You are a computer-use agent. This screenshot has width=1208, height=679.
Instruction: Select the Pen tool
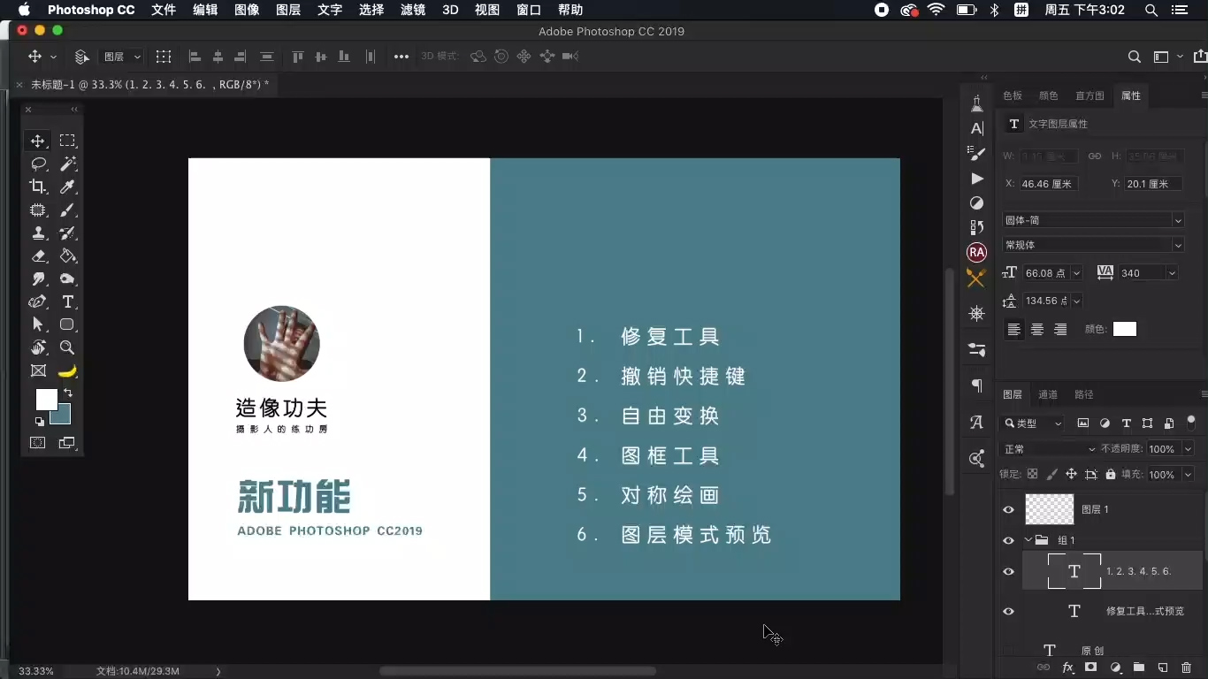38,302
